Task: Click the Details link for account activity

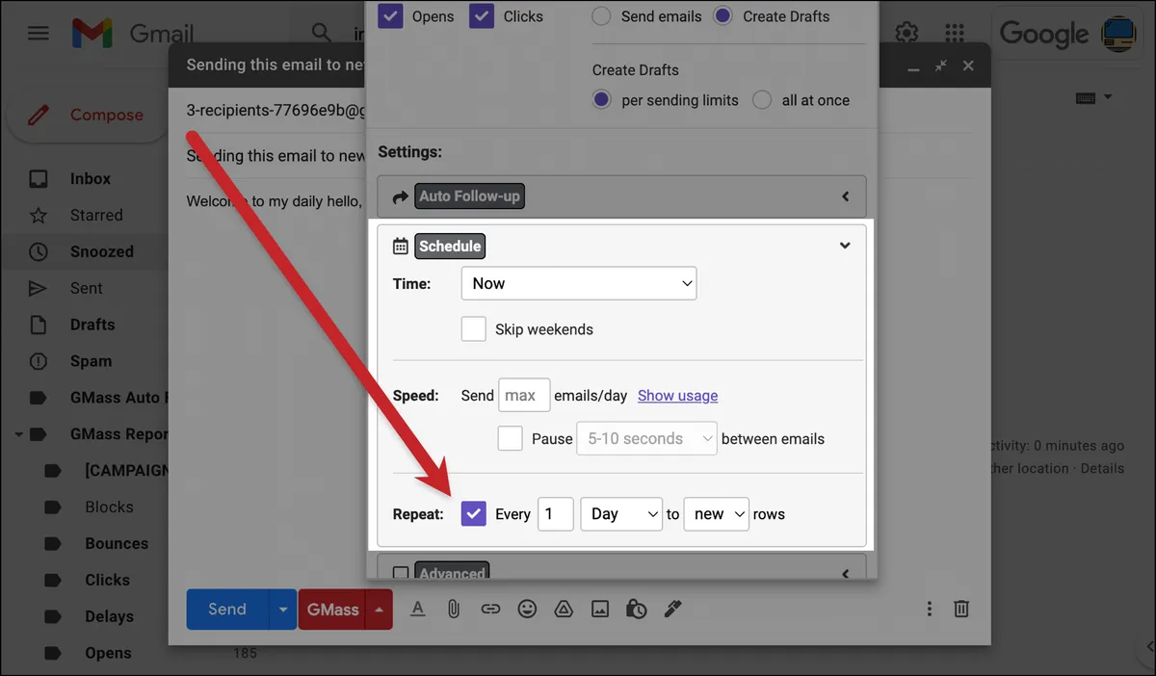Action: pyautogui.click(x=1102, y=469)
